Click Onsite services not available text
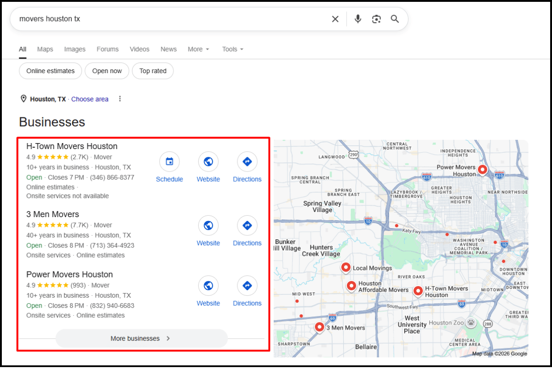This screenshot has width=552, height=368. pos(68,196)
